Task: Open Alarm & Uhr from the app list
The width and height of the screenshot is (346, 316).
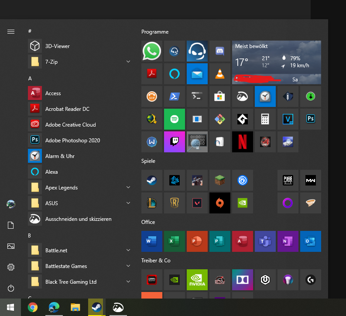Action: click(80, 156)
